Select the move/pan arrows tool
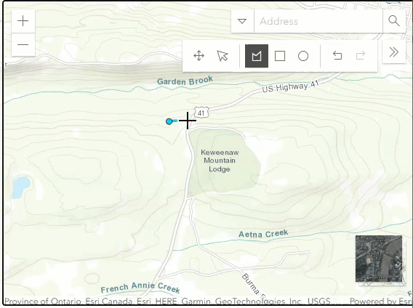Image resolution: width=413 pixels, height=308 pixels. (x=199, y=56)
